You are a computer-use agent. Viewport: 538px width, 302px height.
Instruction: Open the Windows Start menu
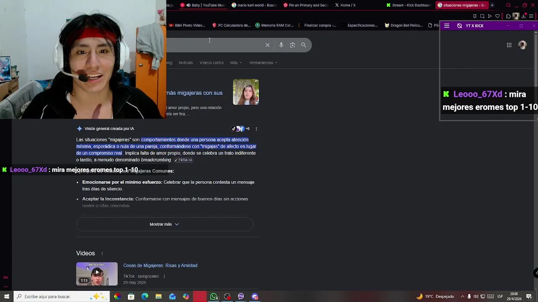(7, 297)
